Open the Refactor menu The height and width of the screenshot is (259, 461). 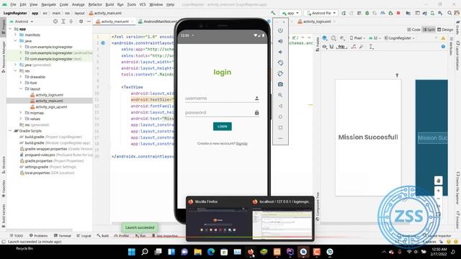(95, 4)
